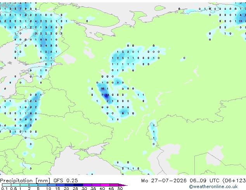
Task: Click the 0.5–1 mm legend color swatch
Action: [x=16, y=185]
